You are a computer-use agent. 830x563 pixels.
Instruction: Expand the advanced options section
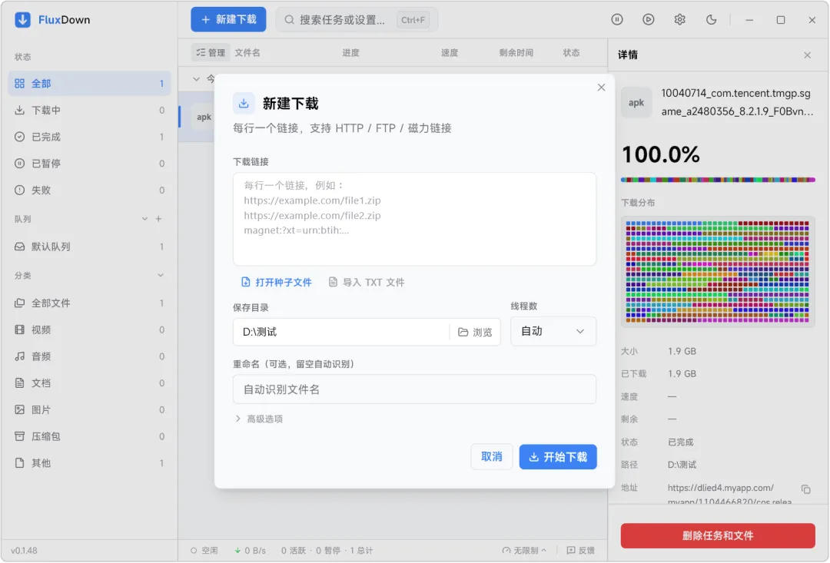click(x=259, y=419)
